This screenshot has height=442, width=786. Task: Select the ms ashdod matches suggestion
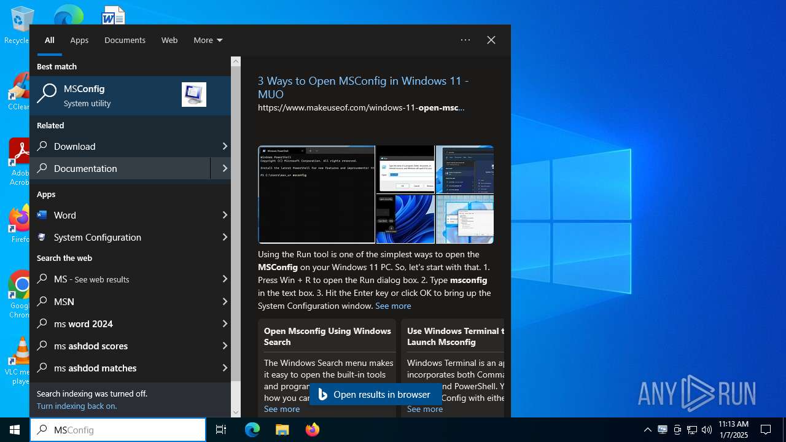(x=130, y=368)
